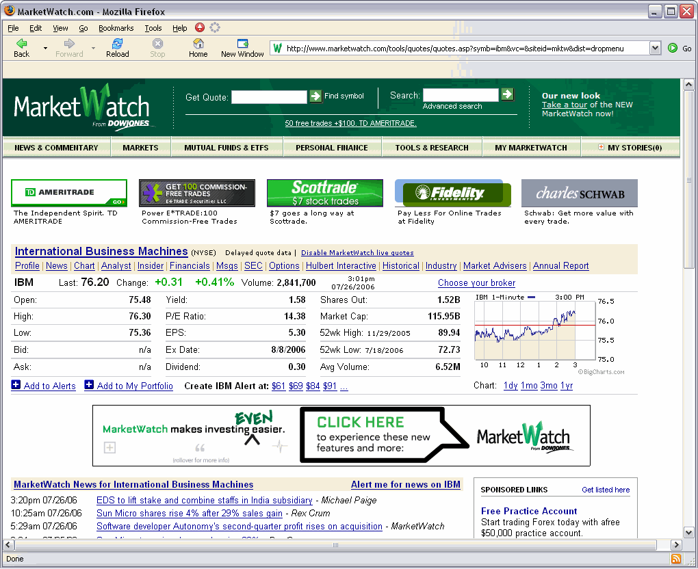The image size is (698, 569).
Task: Click the Add to My Portfolio plus icon
Action: click(x=88, y=386)
